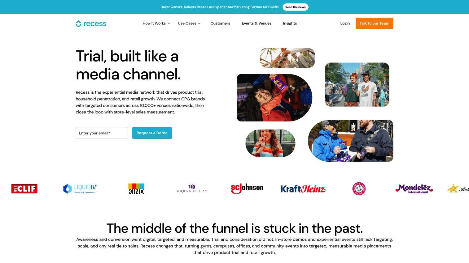Screen dimensions: 469x263
Task: Click the Urban Decay logo
Action: click(192, 189)
